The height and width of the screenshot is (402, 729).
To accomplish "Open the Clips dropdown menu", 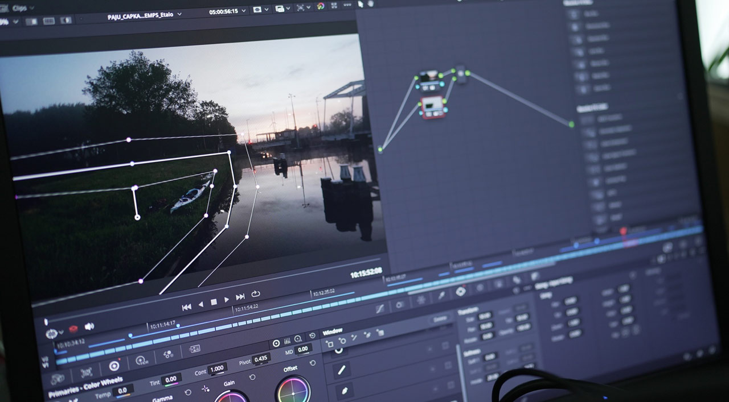I will click(23, 8).
